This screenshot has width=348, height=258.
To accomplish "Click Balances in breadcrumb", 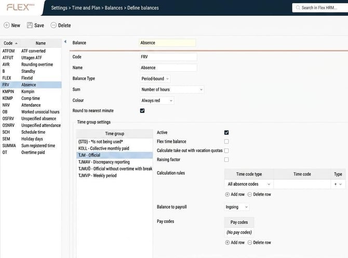I will [114, 8].
